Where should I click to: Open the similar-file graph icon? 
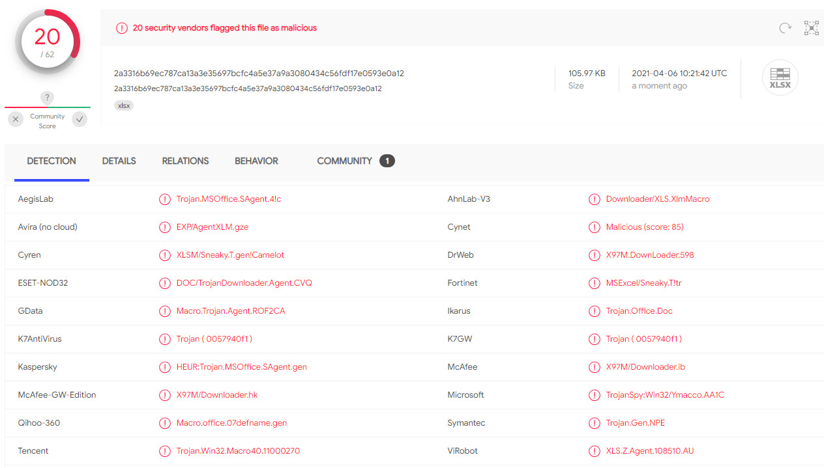coord(811,28)
